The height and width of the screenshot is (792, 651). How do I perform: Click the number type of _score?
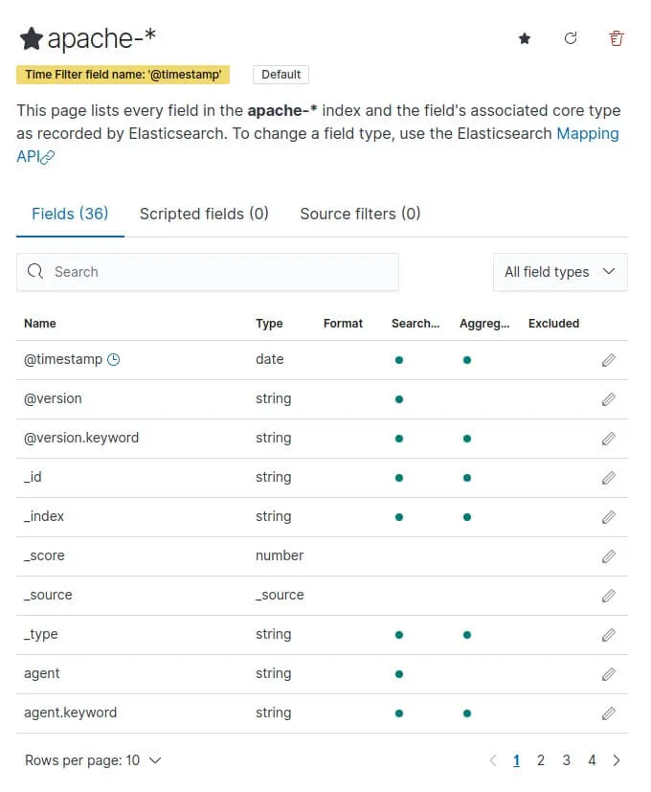tap(280, 555)
